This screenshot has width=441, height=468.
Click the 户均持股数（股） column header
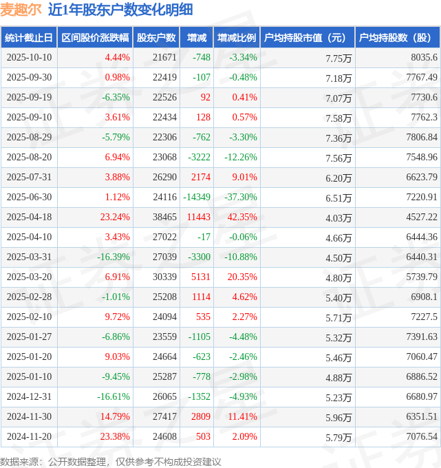pyautogui.click(x=398, y=38)
